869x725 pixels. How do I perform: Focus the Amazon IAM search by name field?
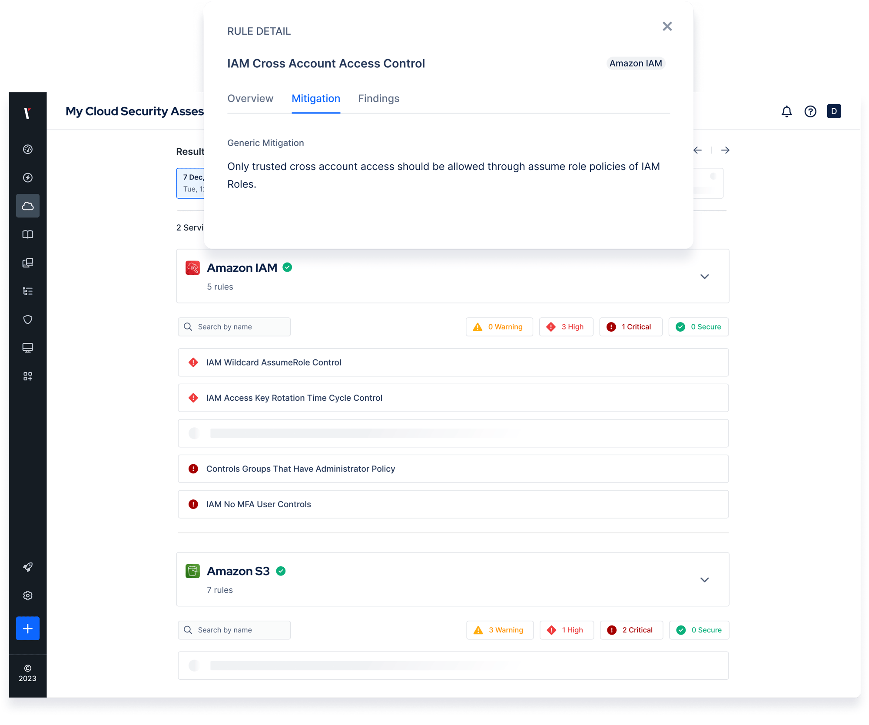coord(234,327)
